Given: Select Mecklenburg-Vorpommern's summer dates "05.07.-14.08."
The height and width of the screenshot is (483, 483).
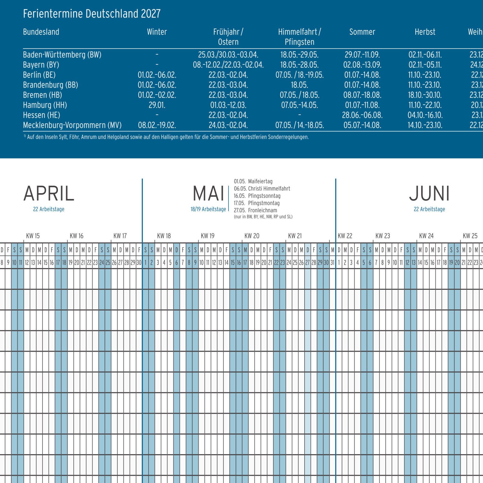Looking at the screenshot, I should tap(362, 125).
